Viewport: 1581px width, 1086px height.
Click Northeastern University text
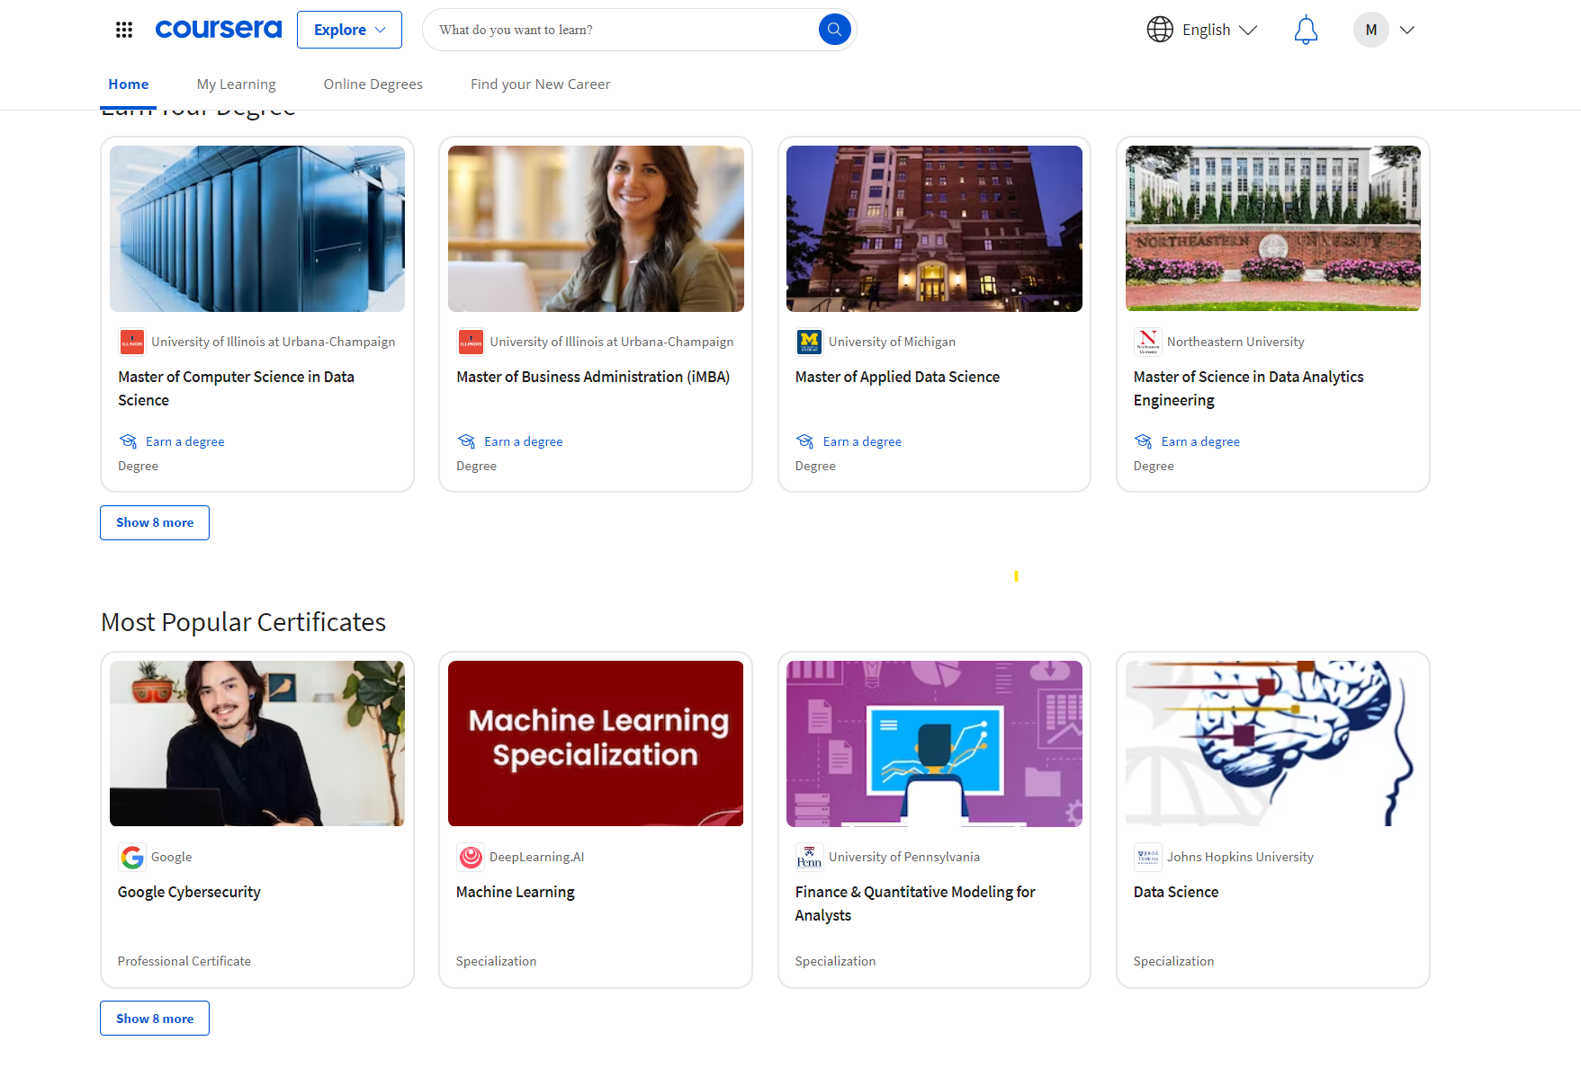(1235, 342)
